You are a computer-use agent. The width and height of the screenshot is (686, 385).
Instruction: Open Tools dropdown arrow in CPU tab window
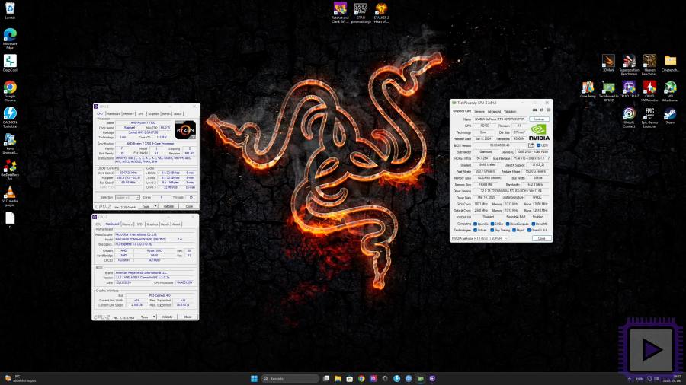point(155,206)
